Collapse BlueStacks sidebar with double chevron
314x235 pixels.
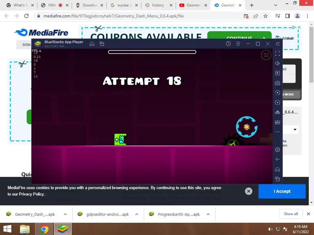(x=278, y=44)
